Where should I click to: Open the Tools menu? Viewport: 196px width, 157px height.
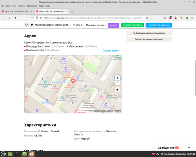(41, 6)
